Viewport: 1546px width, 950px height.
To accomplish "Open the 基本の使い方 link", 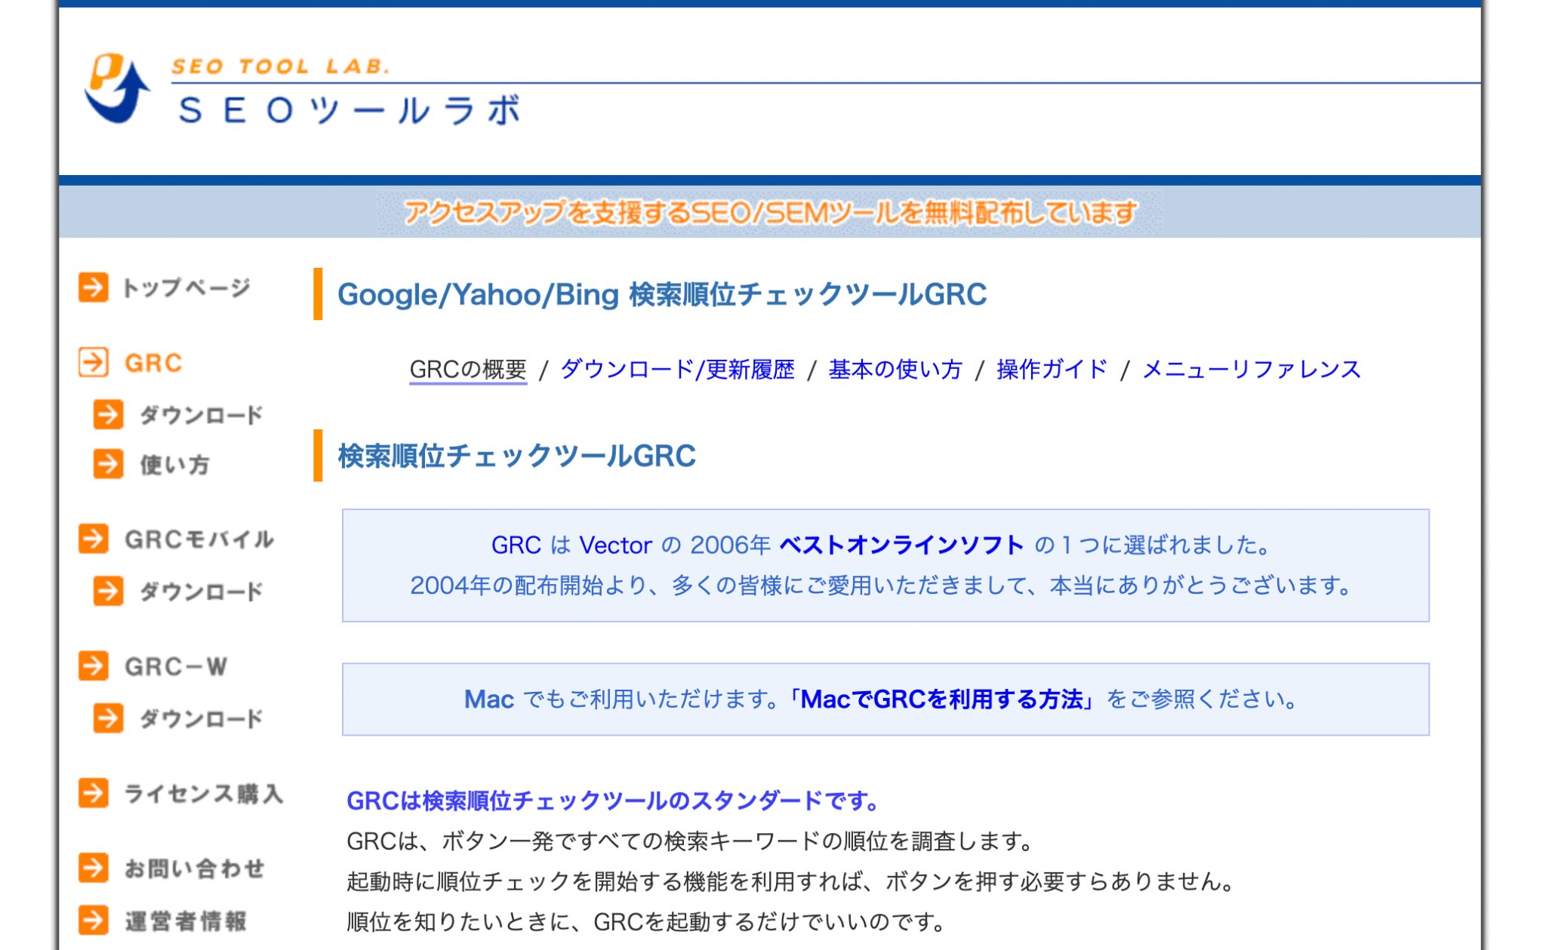I will [895, 369].
